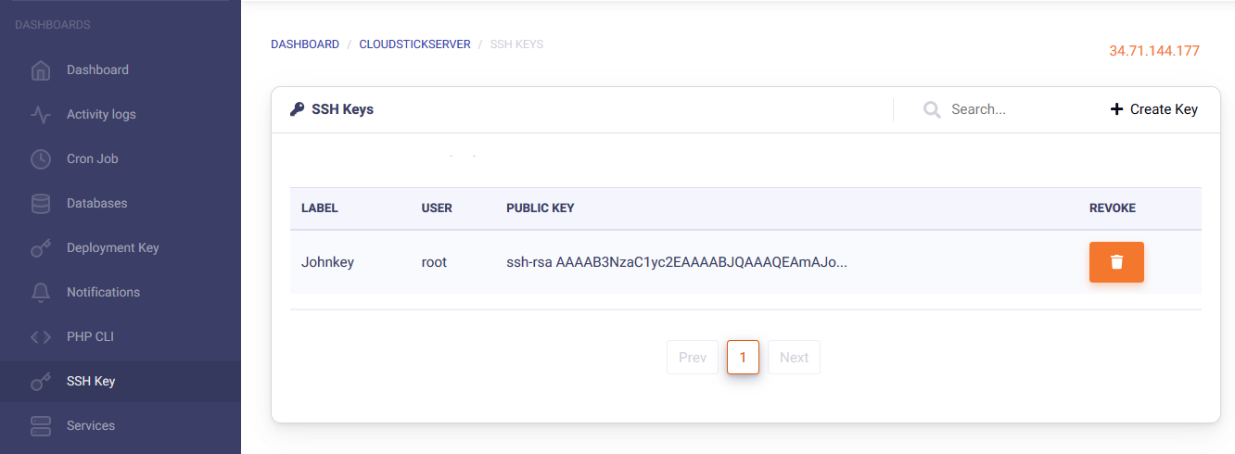Click the Notifications bell icon
Image resolution: width=1235 pixels, height=454 pixels.
click(41, 293)
